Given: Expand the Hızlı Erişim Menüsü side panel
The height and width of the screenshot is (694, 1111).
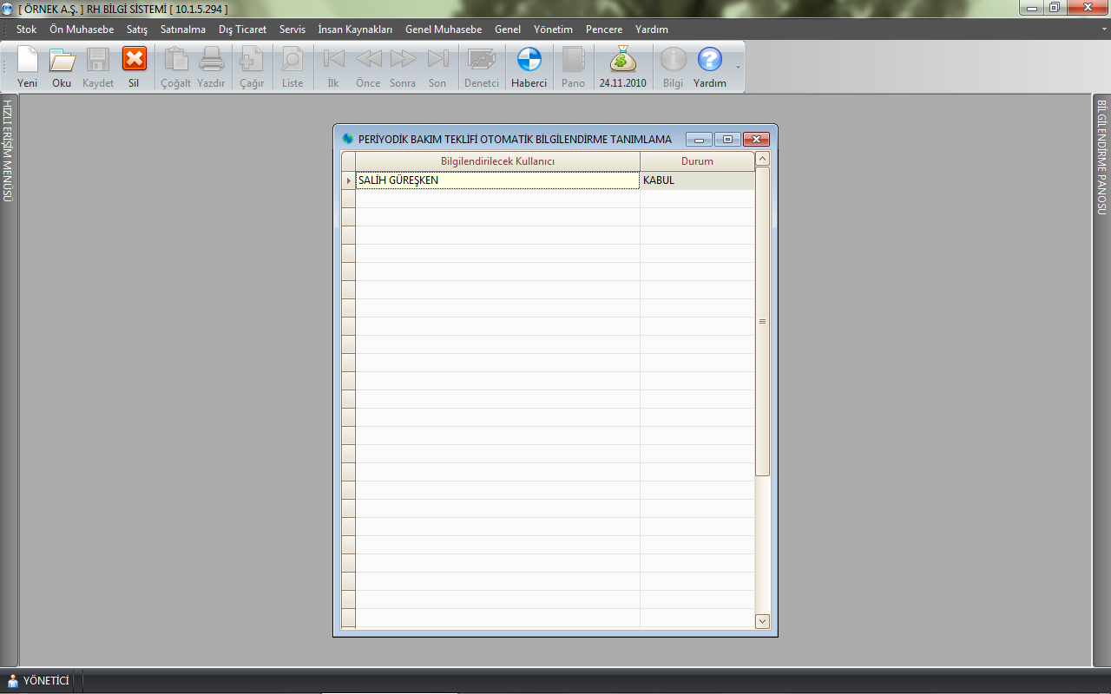Looking at the screenshot, I should click(8, 151).
